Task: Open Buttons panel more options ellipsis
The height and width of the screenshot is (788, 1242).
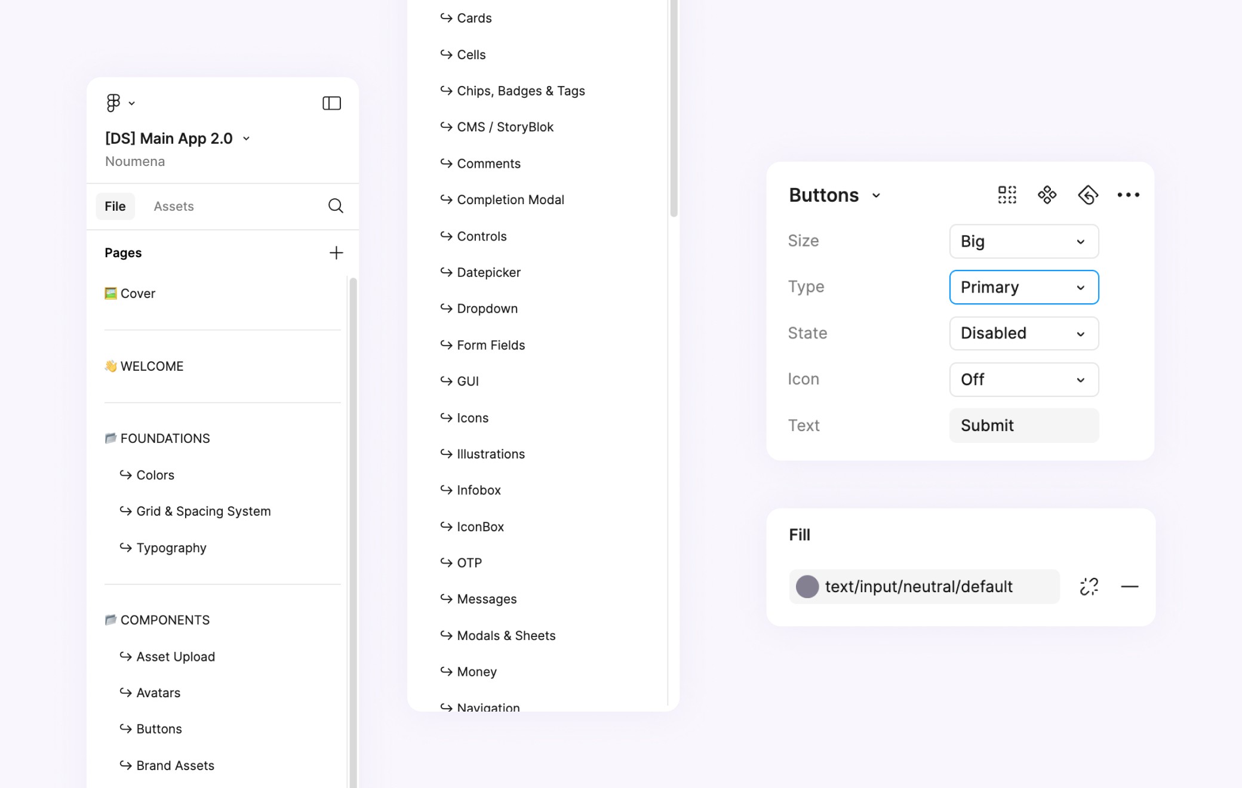Action: 1128,195
